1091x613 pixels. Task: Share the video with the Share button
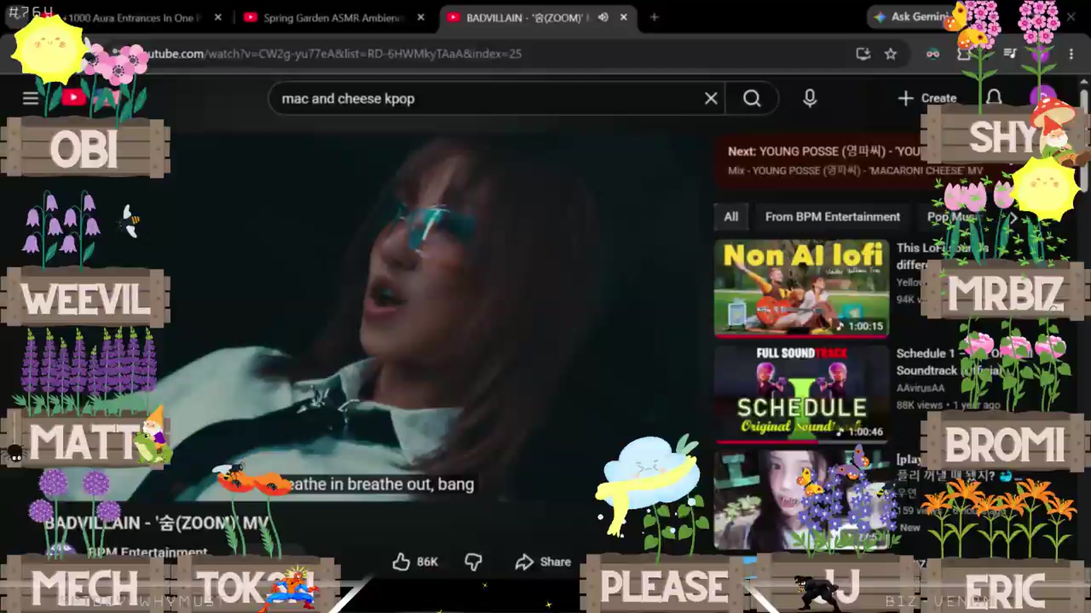(x=543, y=562)
